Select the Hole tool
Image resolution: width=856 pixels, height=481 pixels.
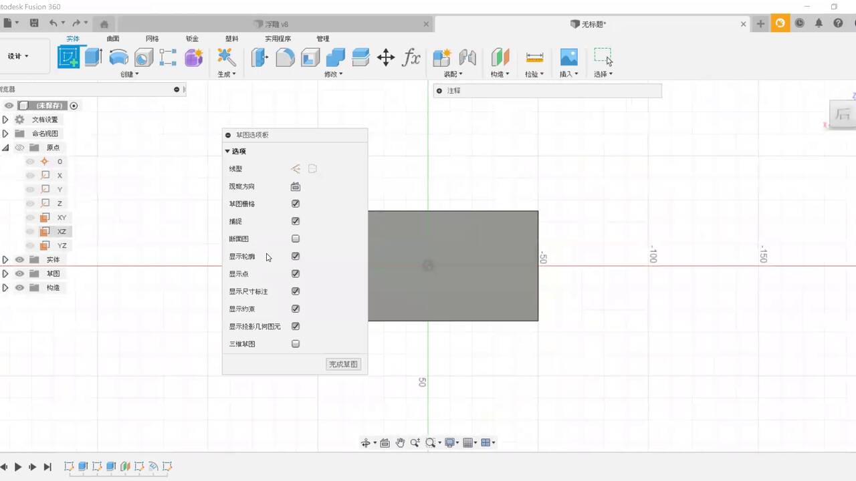coord(143,57)
